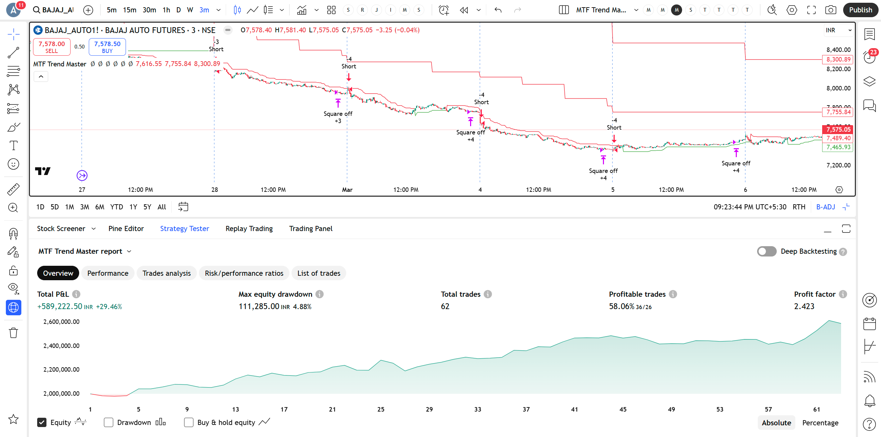The height and width of the screenshot is (437, 881).
Task: Expand the timeframe interval dropdown
Action: pyautogui.click(x=218, y=10)
